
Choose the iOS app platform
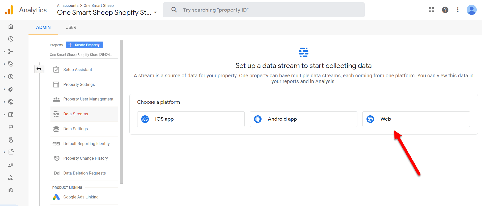pos(191,119)
